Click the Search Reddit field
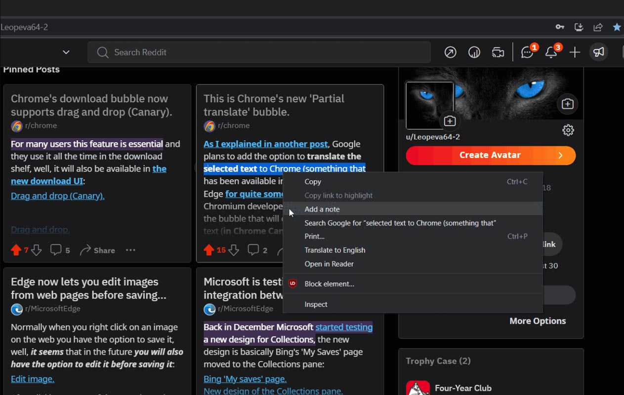 (x=259, y=52)
